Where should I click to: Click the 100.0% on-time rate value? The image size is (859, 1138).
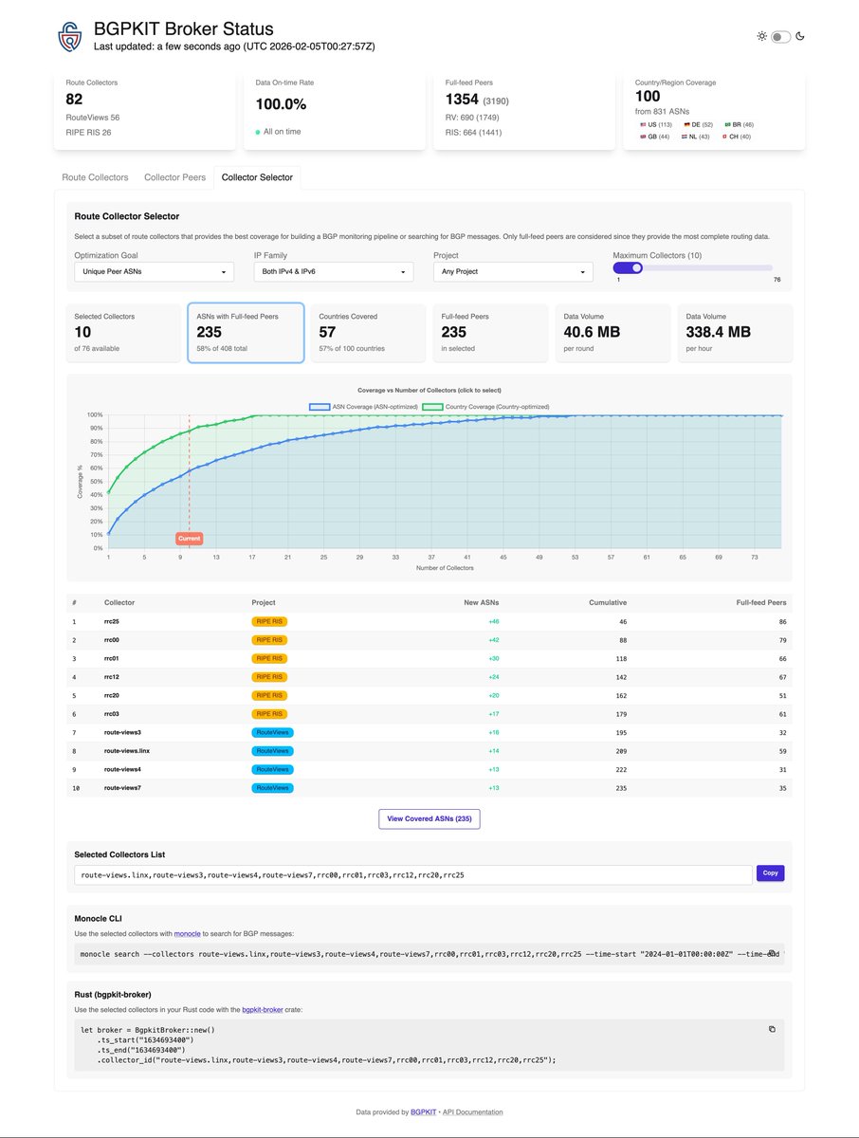click(281, 105)
